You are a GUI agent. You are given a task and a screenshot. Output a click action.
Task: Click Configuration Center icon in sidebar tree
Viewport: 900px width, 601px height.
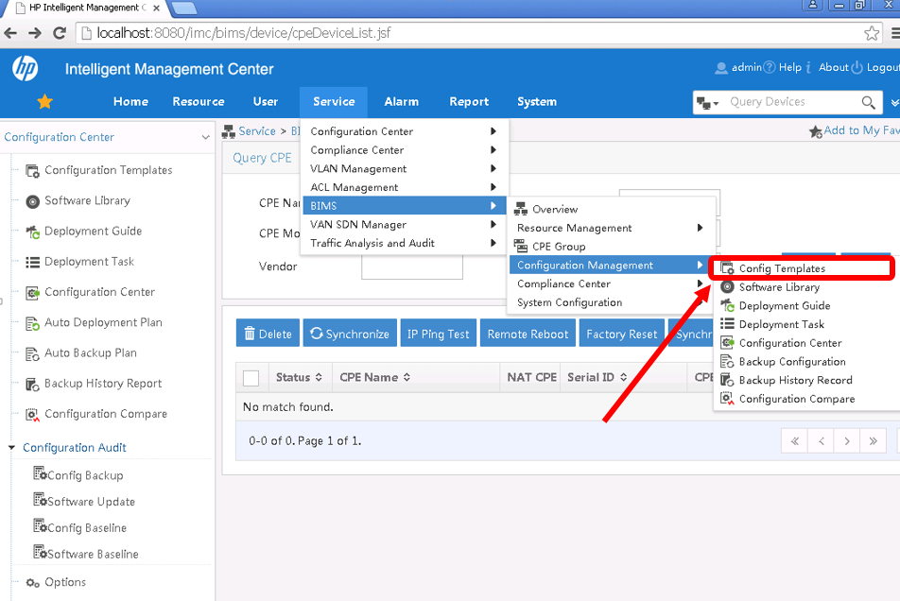(x=33, y=293)
